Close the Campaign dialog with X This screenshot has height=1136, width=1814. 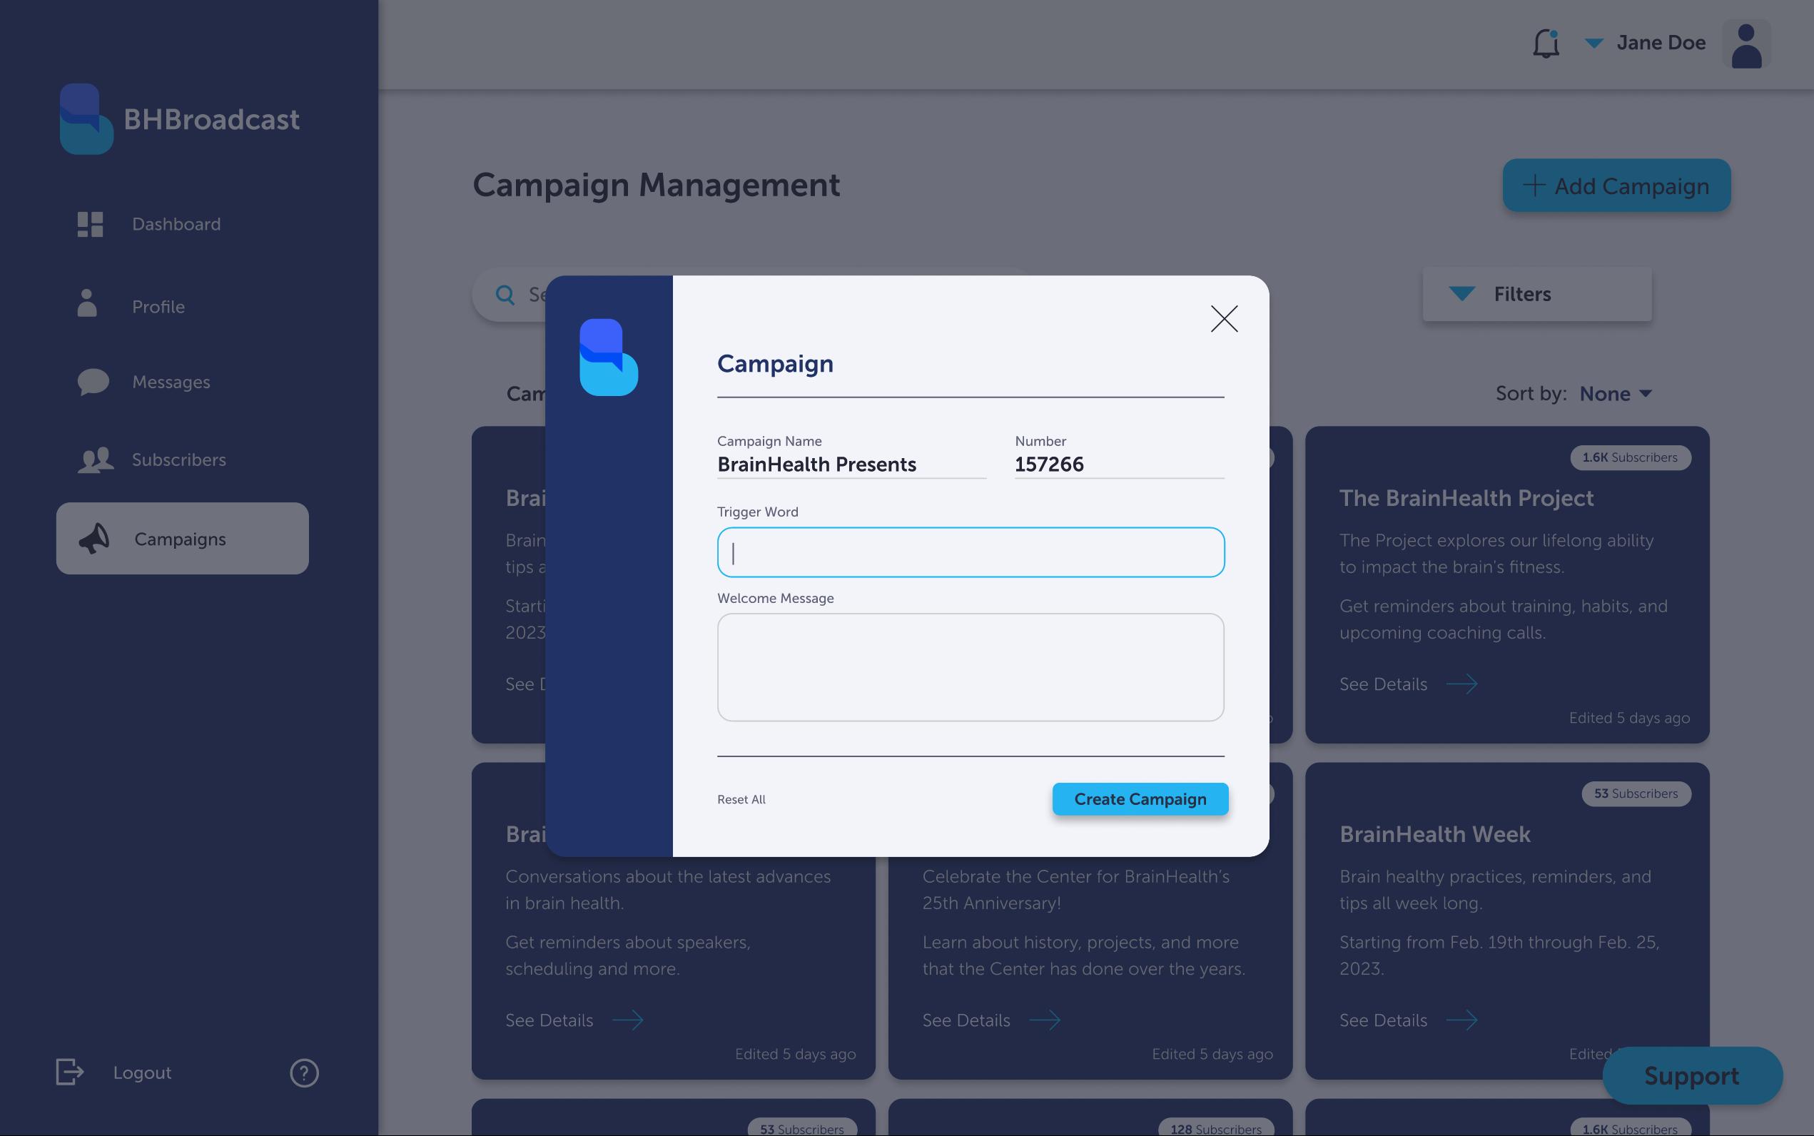[x=1224, y=318]
